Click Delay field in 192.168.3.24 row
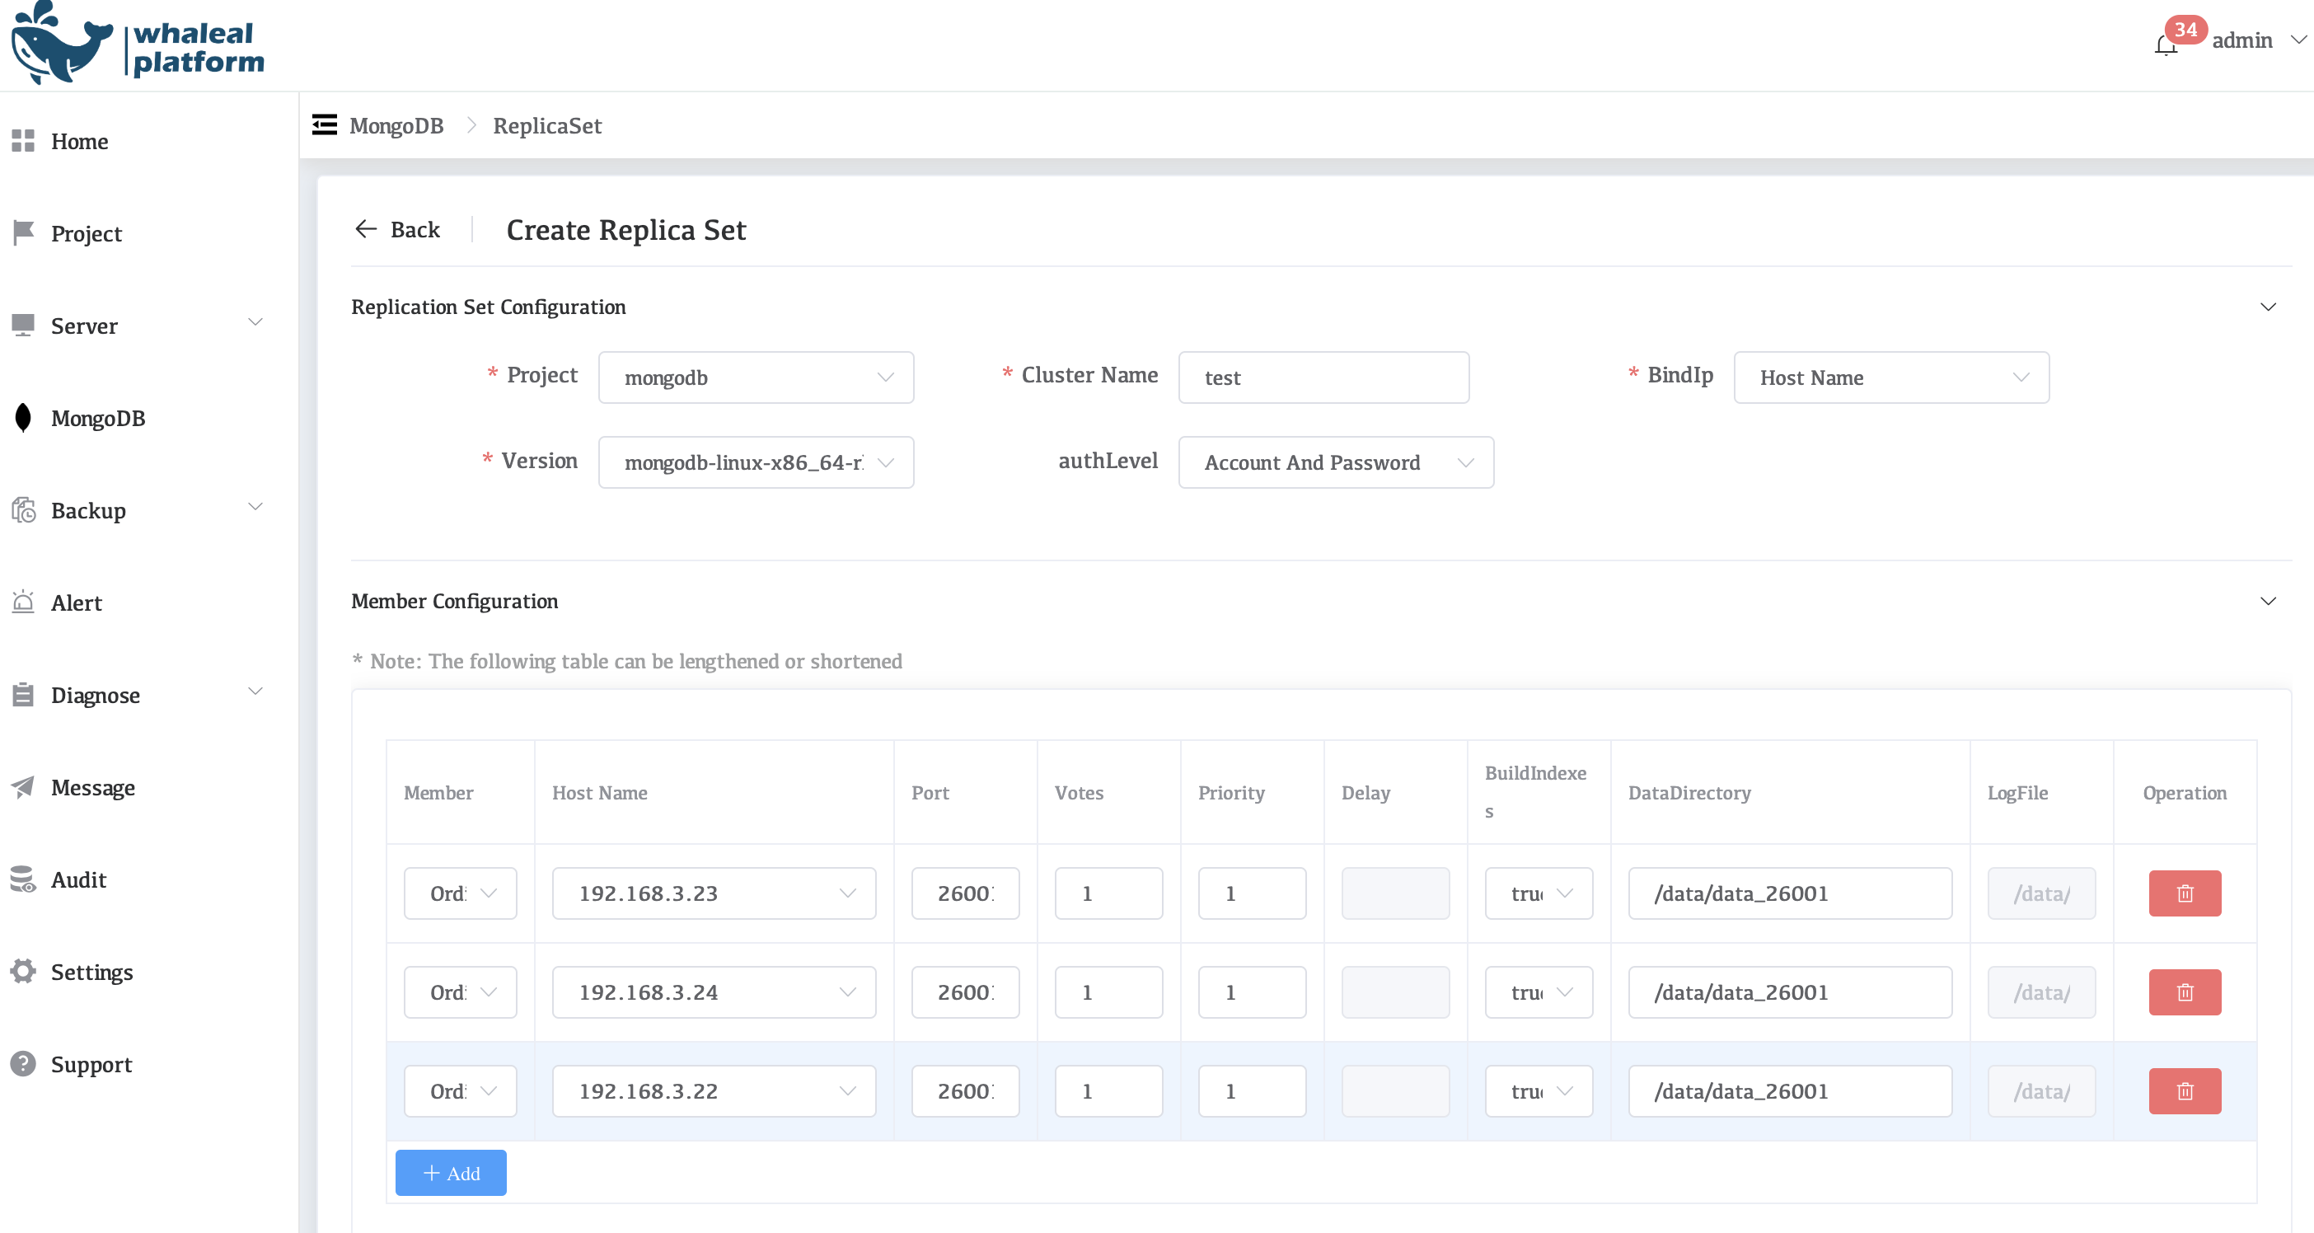 1395,992
